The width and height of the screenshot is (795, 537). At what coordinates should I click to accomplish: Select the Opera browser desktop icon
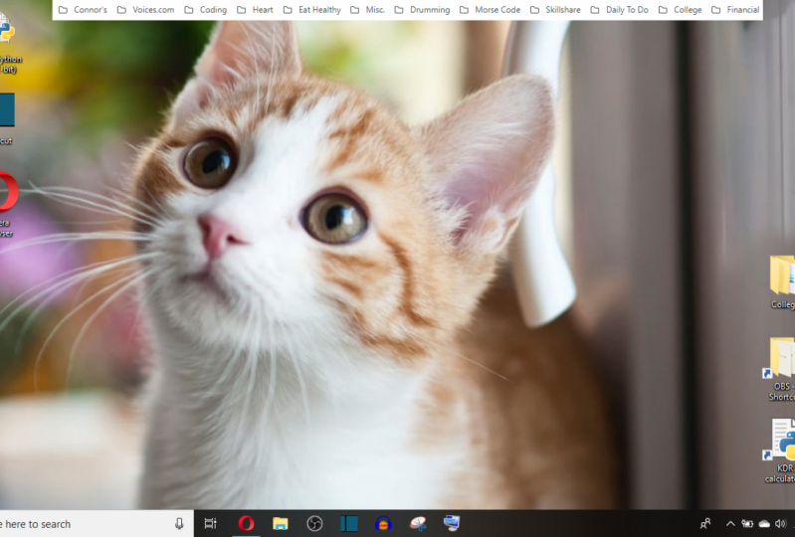coord(7,205)
